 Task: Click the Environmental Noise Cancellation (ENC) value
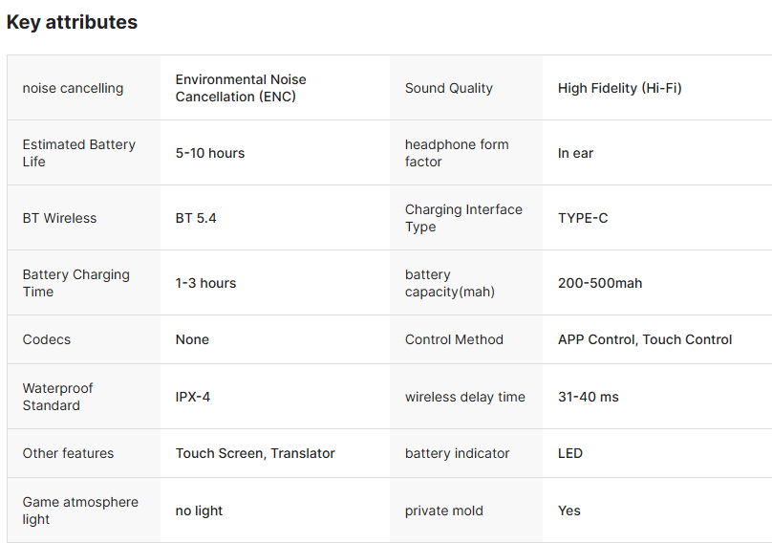click(241, 88)
